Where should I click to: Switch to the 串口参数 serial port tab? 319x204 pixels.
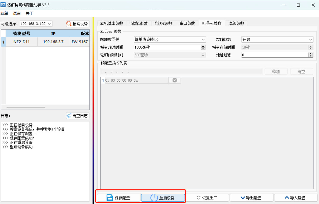tap(187, 23)
